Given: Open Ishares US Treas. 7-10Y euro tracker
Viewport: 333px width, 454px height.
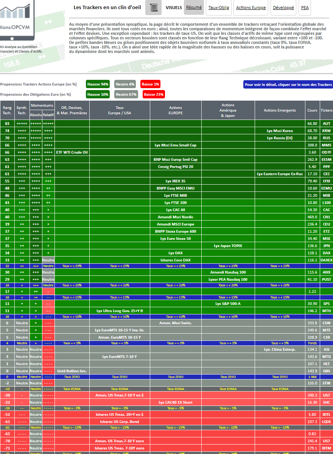Looking at the screenshot, I should 120,448.
